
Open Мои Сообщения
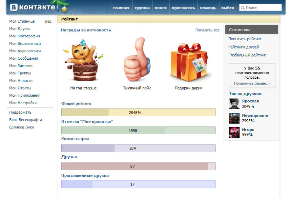23,58
